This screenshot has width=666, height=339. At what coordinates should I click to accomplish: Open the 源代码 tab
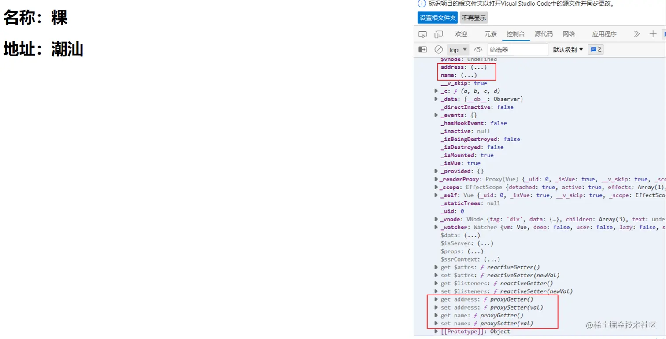point(544,34)
